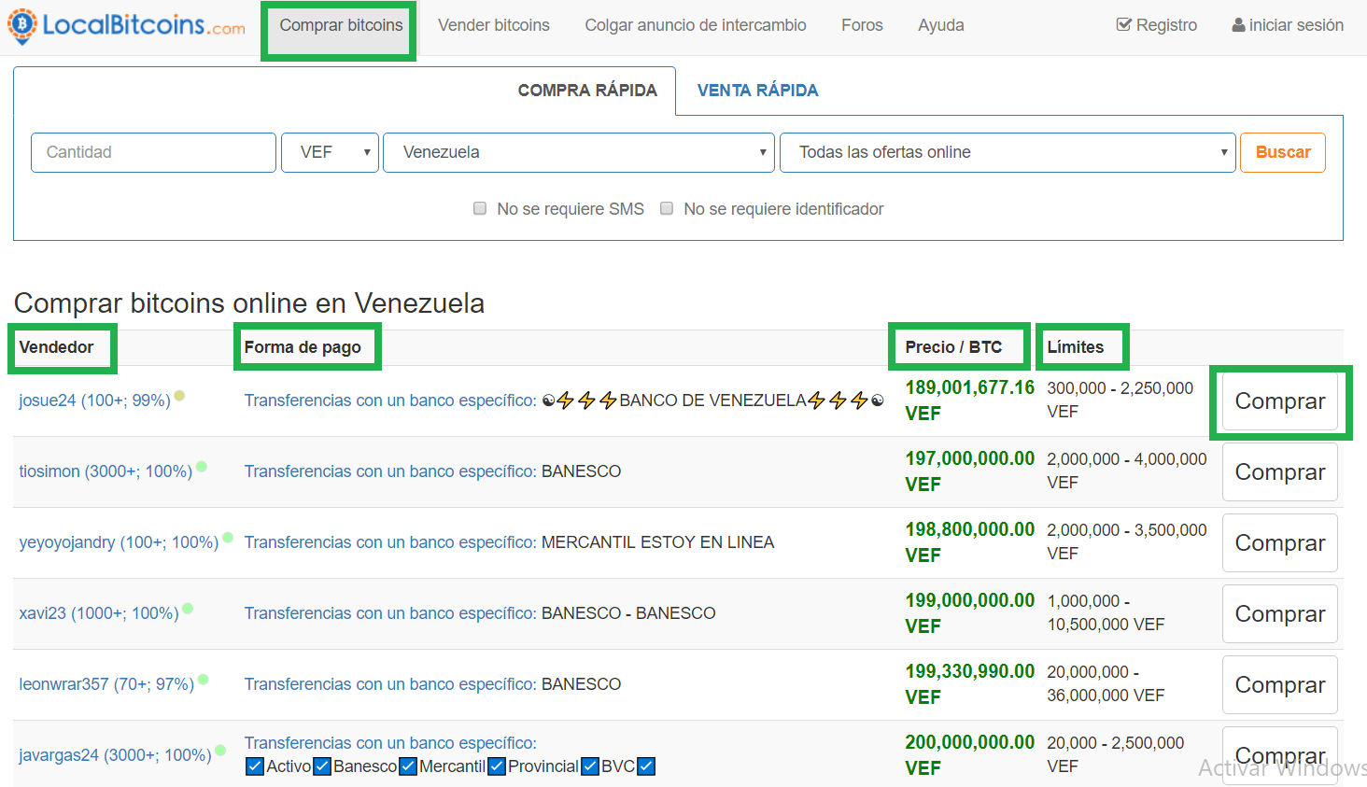Viewport: 1367px width, 787px height.
Task: Click the limits '1,000,000 - 10,500,000 VEF'
Action: click(1106, 612)
